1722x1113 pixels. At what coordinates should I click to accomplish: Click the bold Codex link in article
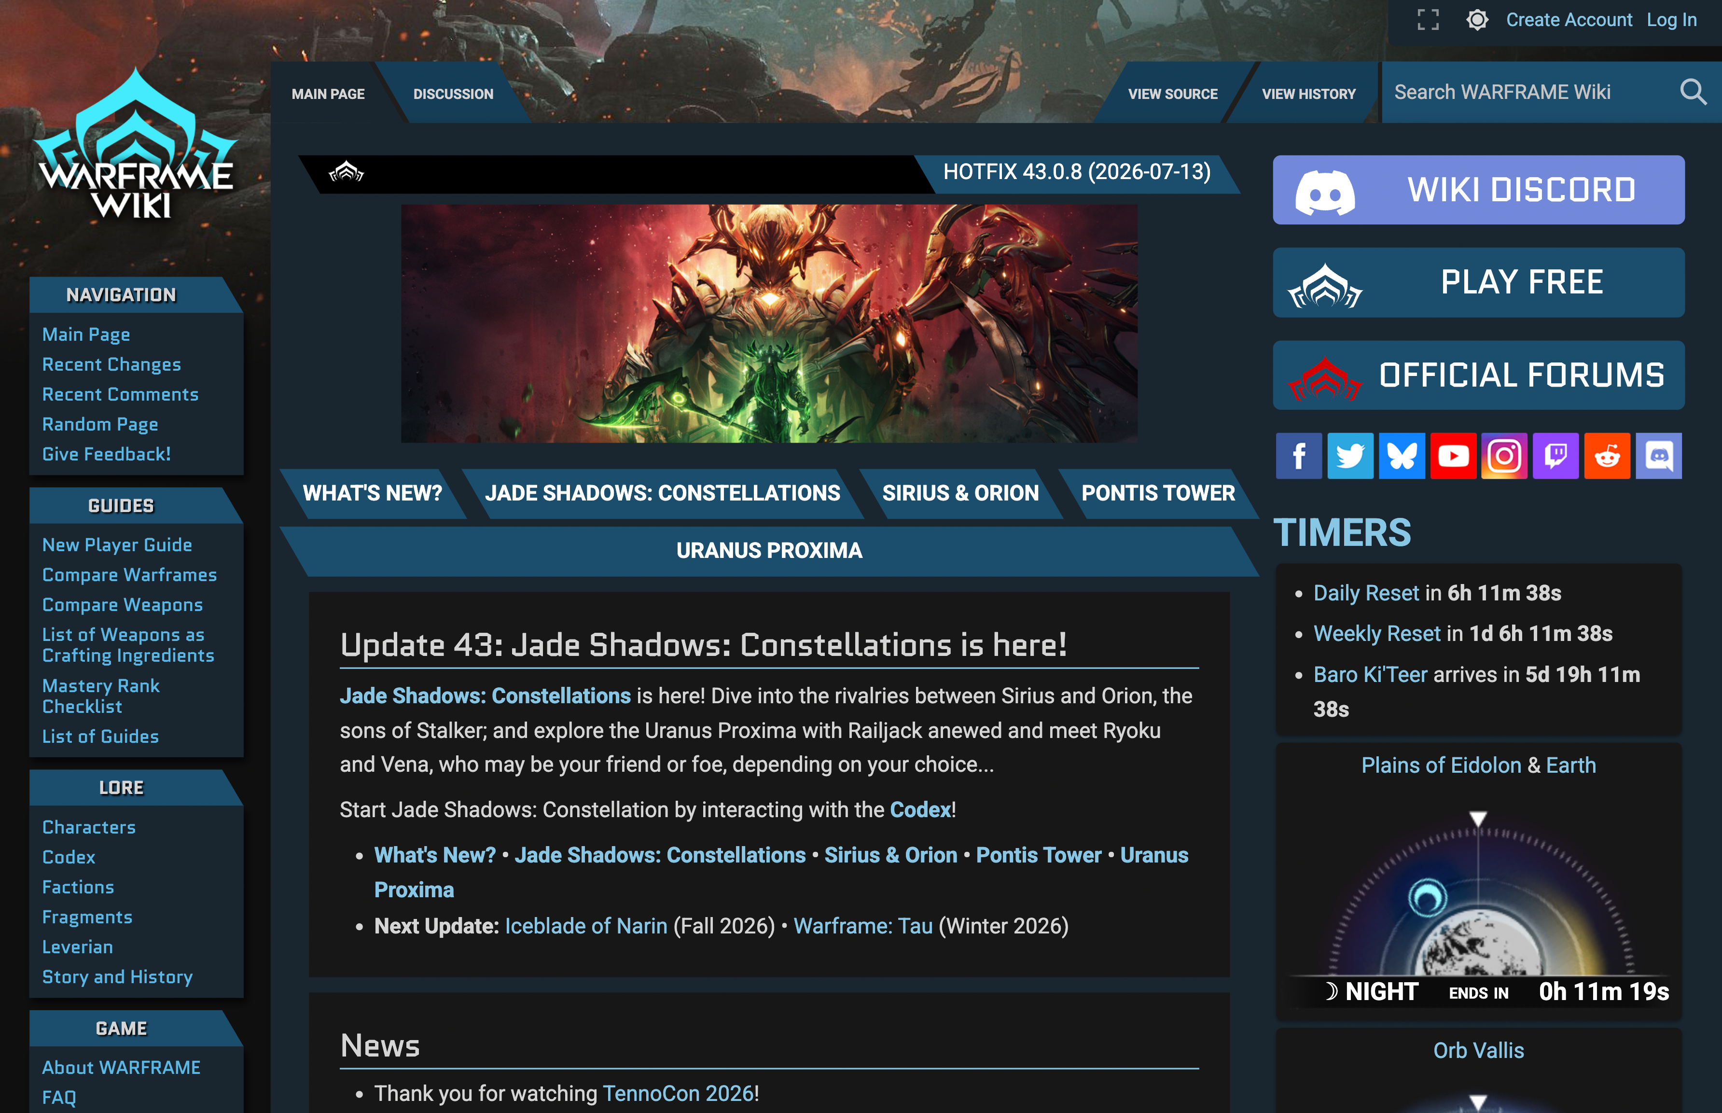click(920, 810)
